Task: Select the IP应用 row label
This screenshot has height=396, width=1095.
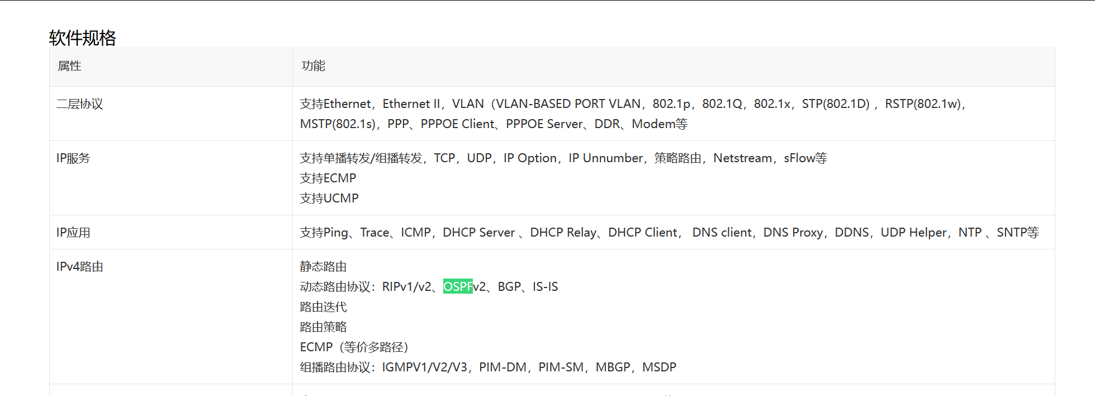Action: (x=73, y=233)
